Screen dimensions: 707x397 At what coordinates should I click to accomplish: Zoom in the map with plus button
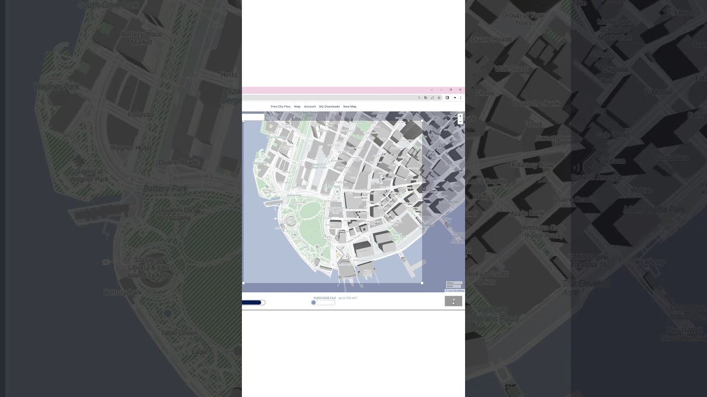tap(460, 116)
